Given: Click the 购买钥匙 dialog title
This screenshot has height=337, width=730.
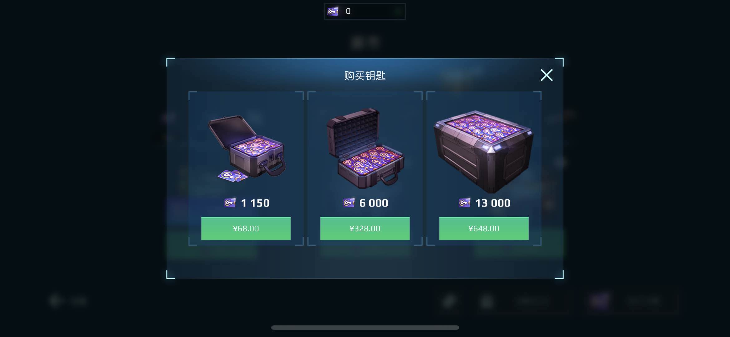Looking at the screenshot, I should click(365, 76).
